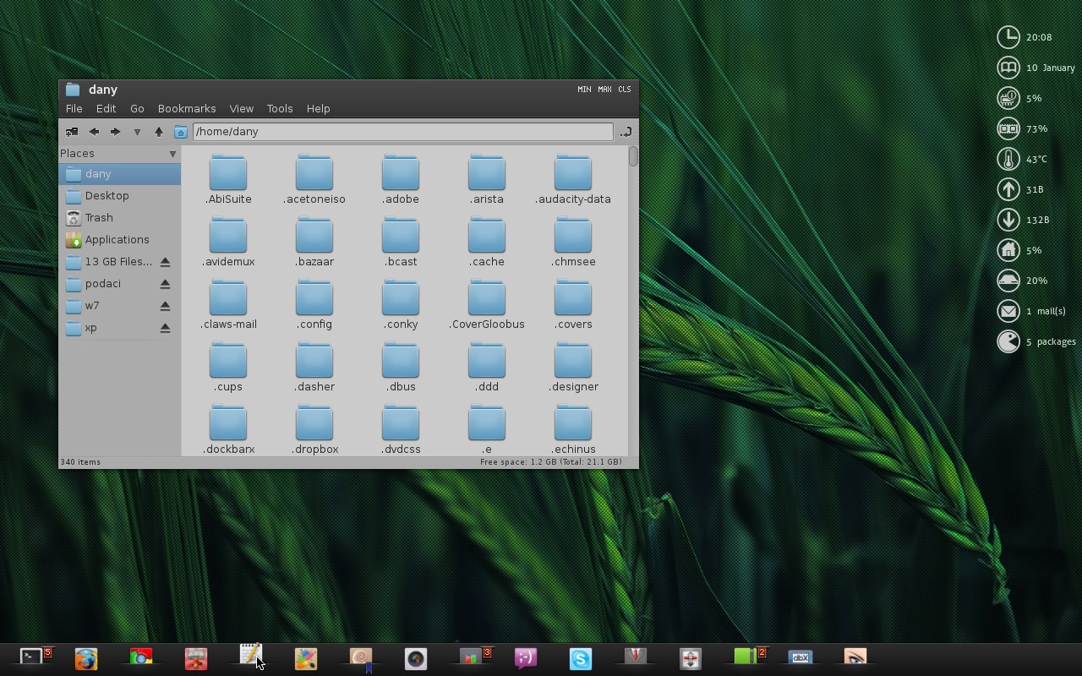
Task: Select the .dbus folder
Action: [401, 367]
